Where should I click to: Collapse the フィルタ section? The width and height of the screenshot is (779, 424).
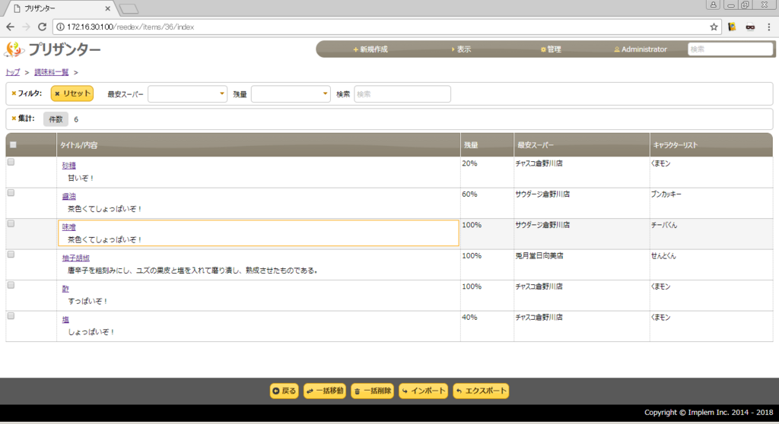(27, 93)
